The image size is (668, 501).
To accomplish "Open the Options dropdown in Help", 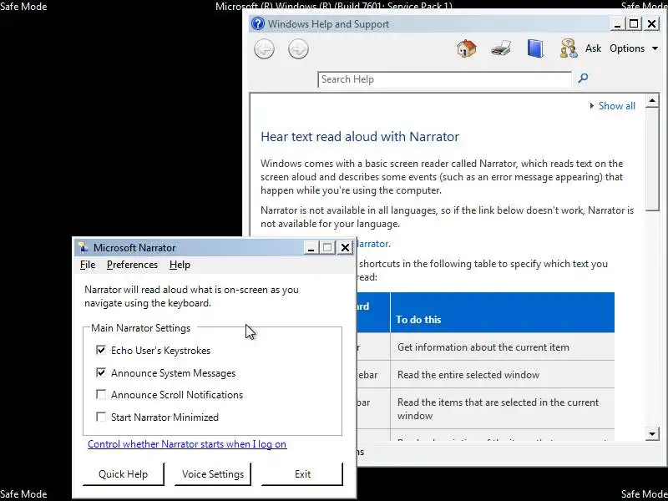I will (x=634, y=48).
